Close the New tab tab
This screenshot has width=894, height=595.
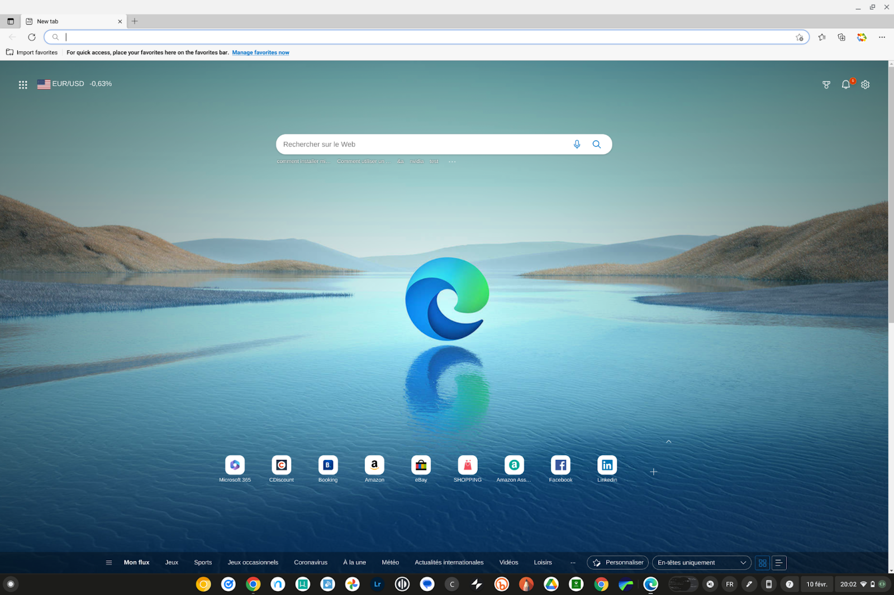120,22
